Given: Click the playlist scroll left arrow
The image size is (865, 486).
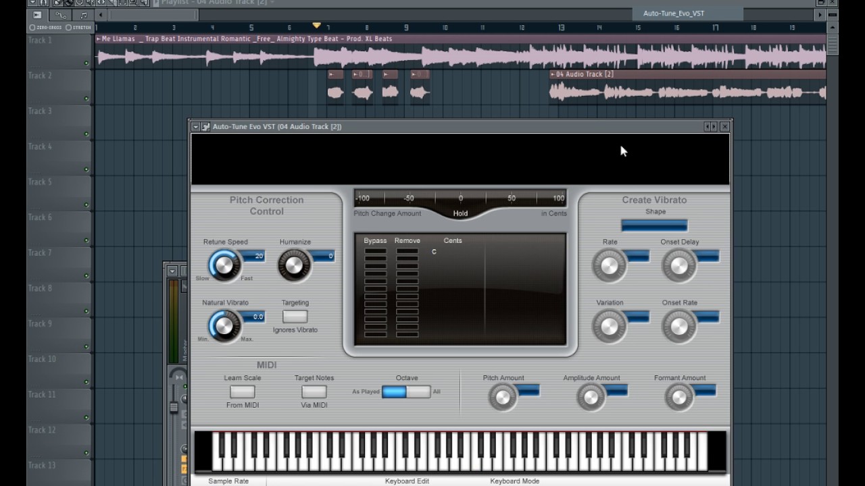Looking at the screenshot, I should pos(101,14).
